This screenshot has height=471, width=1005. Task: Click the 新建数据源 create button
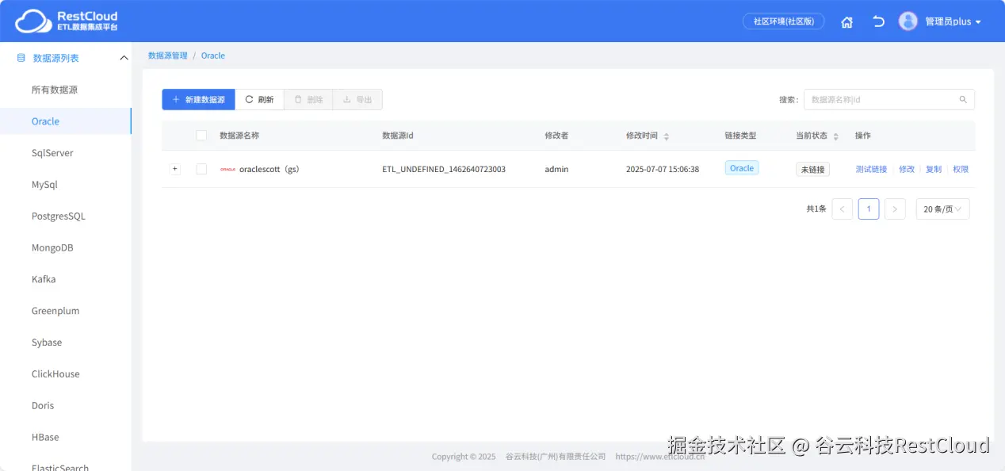(197, 99)
